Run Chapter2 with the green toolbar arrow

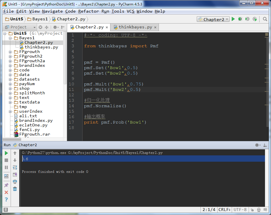click(x=233, y=19)
